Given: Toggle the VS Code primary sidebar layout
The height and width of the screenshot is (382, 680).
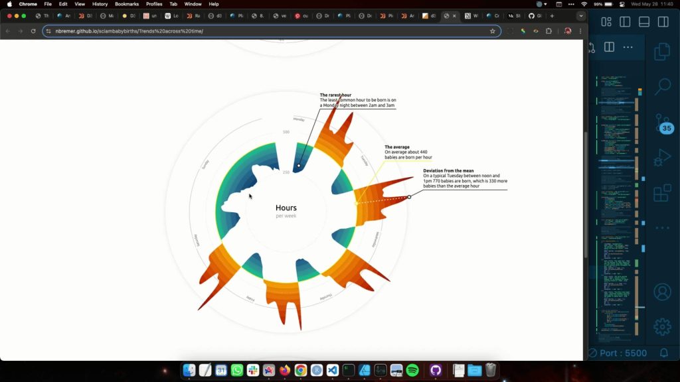Looking at the screenshot, I should [x=625, y=22].
